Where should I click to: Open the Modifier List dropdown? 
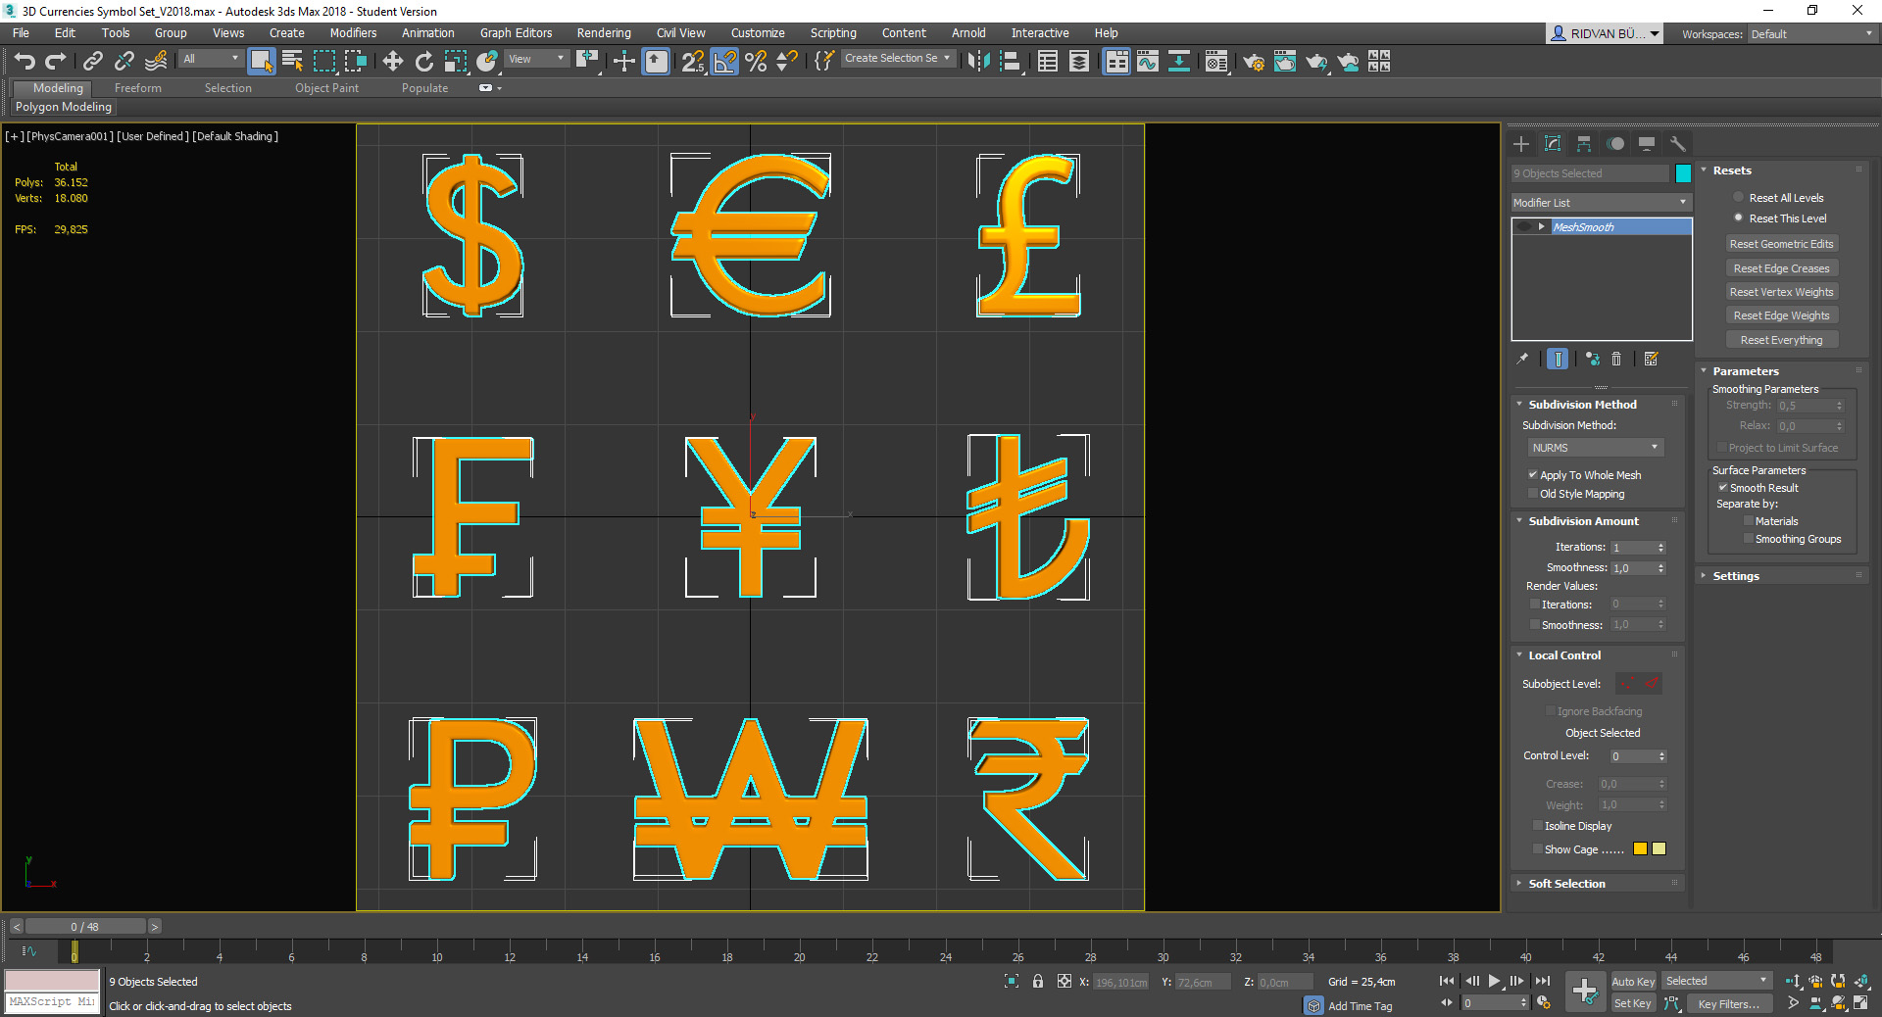[x=1601, y=203]
